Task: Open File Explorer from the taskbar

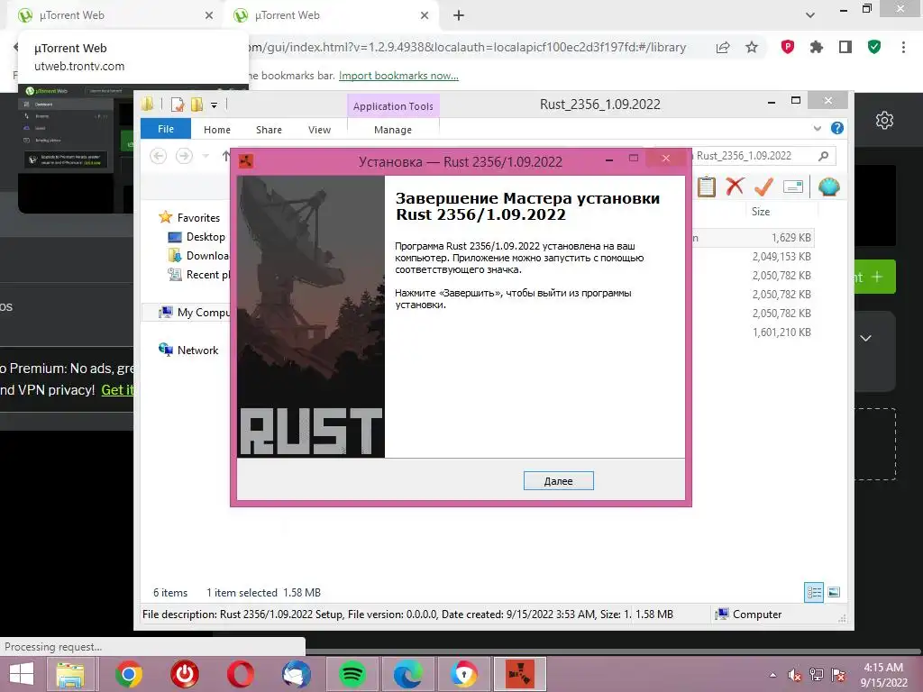Action: coord(70,674)
